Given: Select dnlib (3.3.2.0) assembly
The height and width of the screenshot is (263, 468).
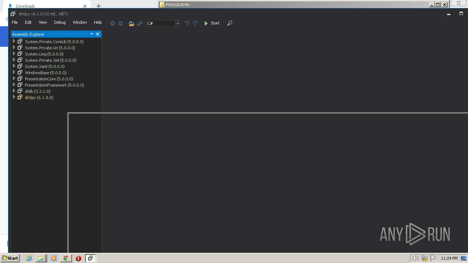Looking at the screenshot, I should (37, 91).
